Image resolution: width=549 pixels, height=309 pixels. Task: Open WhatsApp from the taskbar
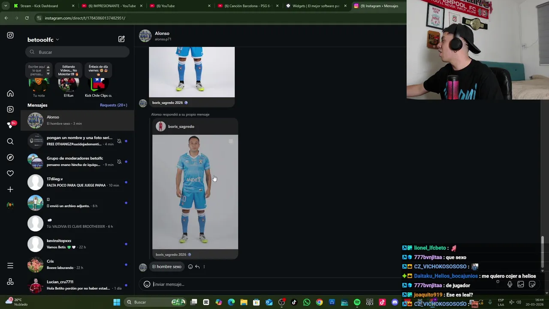307,302
